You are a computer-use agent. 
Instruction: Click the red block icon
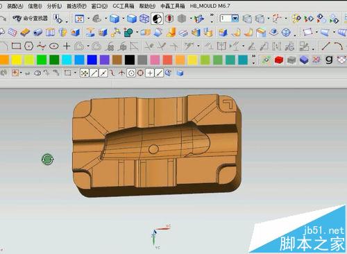pos(279,60)
